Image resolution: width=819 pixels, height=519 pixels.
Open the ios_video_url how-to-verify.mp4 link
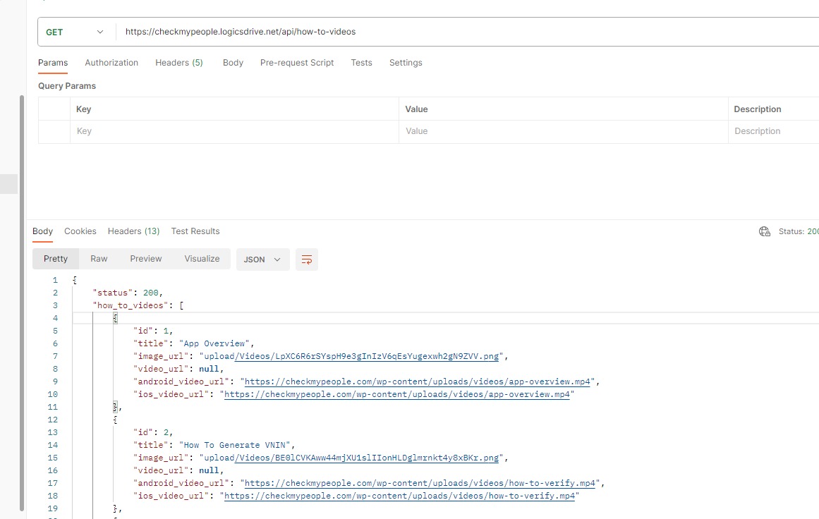[x=400, y=496]
